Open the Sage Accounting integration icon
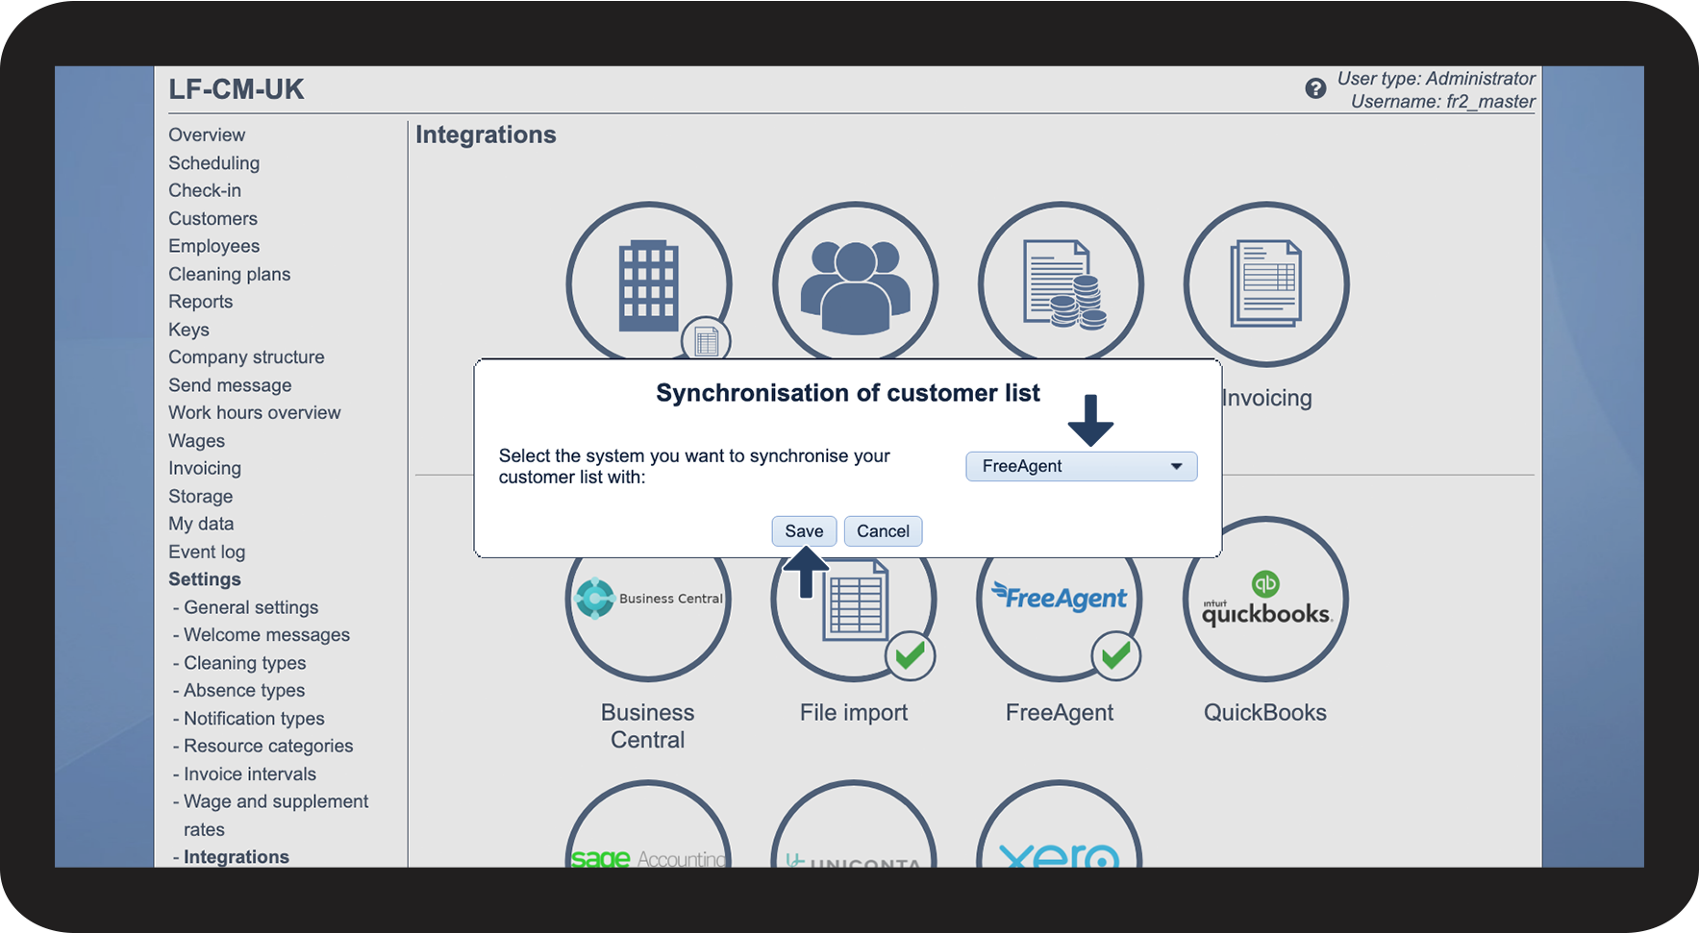The width and height of the screenshot is (1699, 933). 648,824
